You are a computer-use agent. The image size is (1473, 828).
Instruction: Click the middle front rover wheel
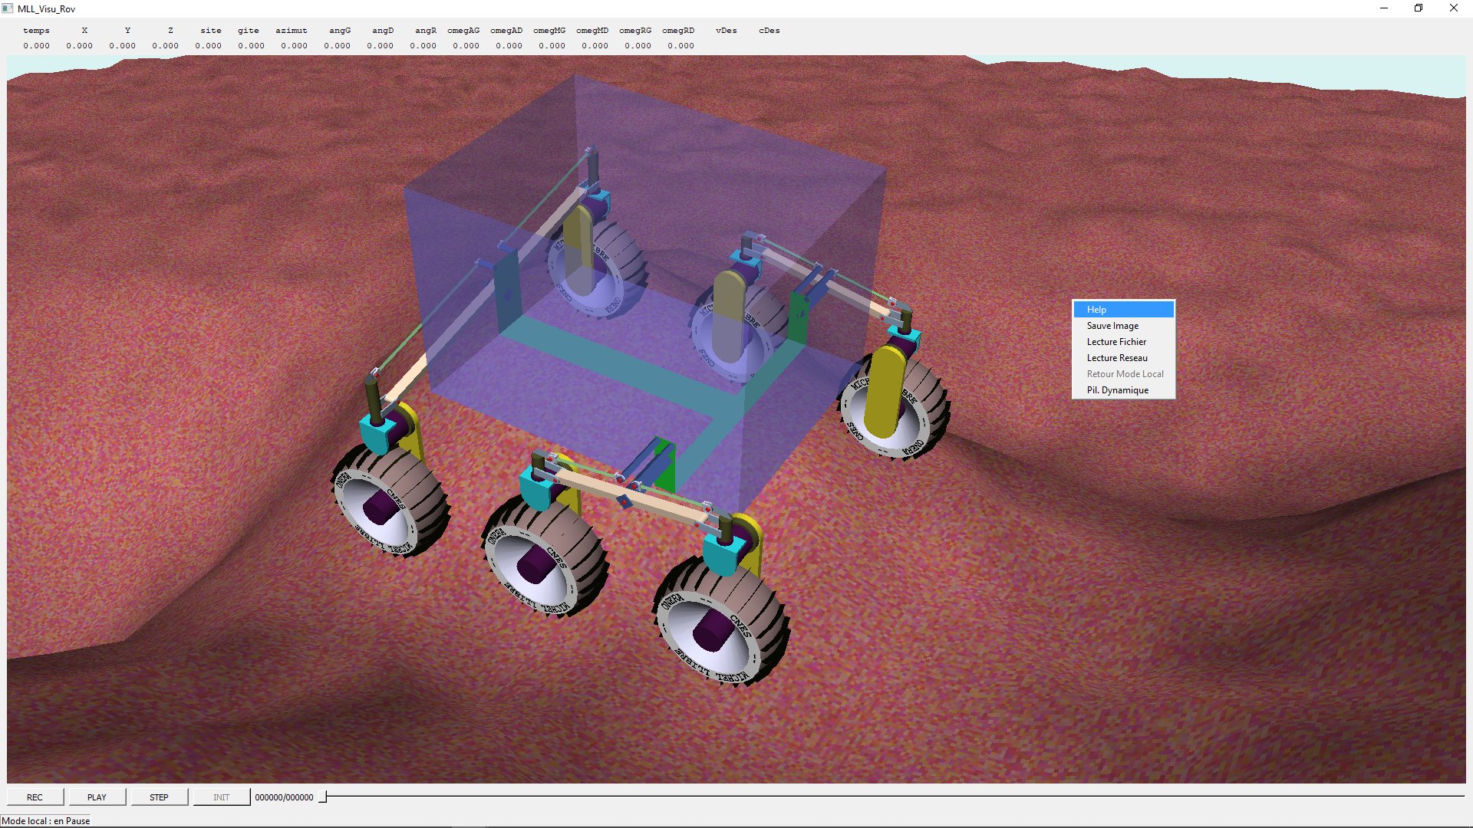(x=541, y=560)
